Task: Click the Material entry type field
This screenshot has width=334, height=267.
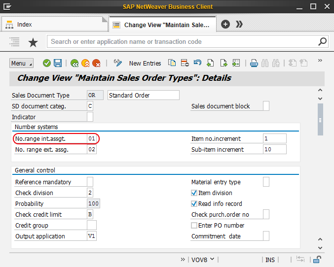Action: 266,182
